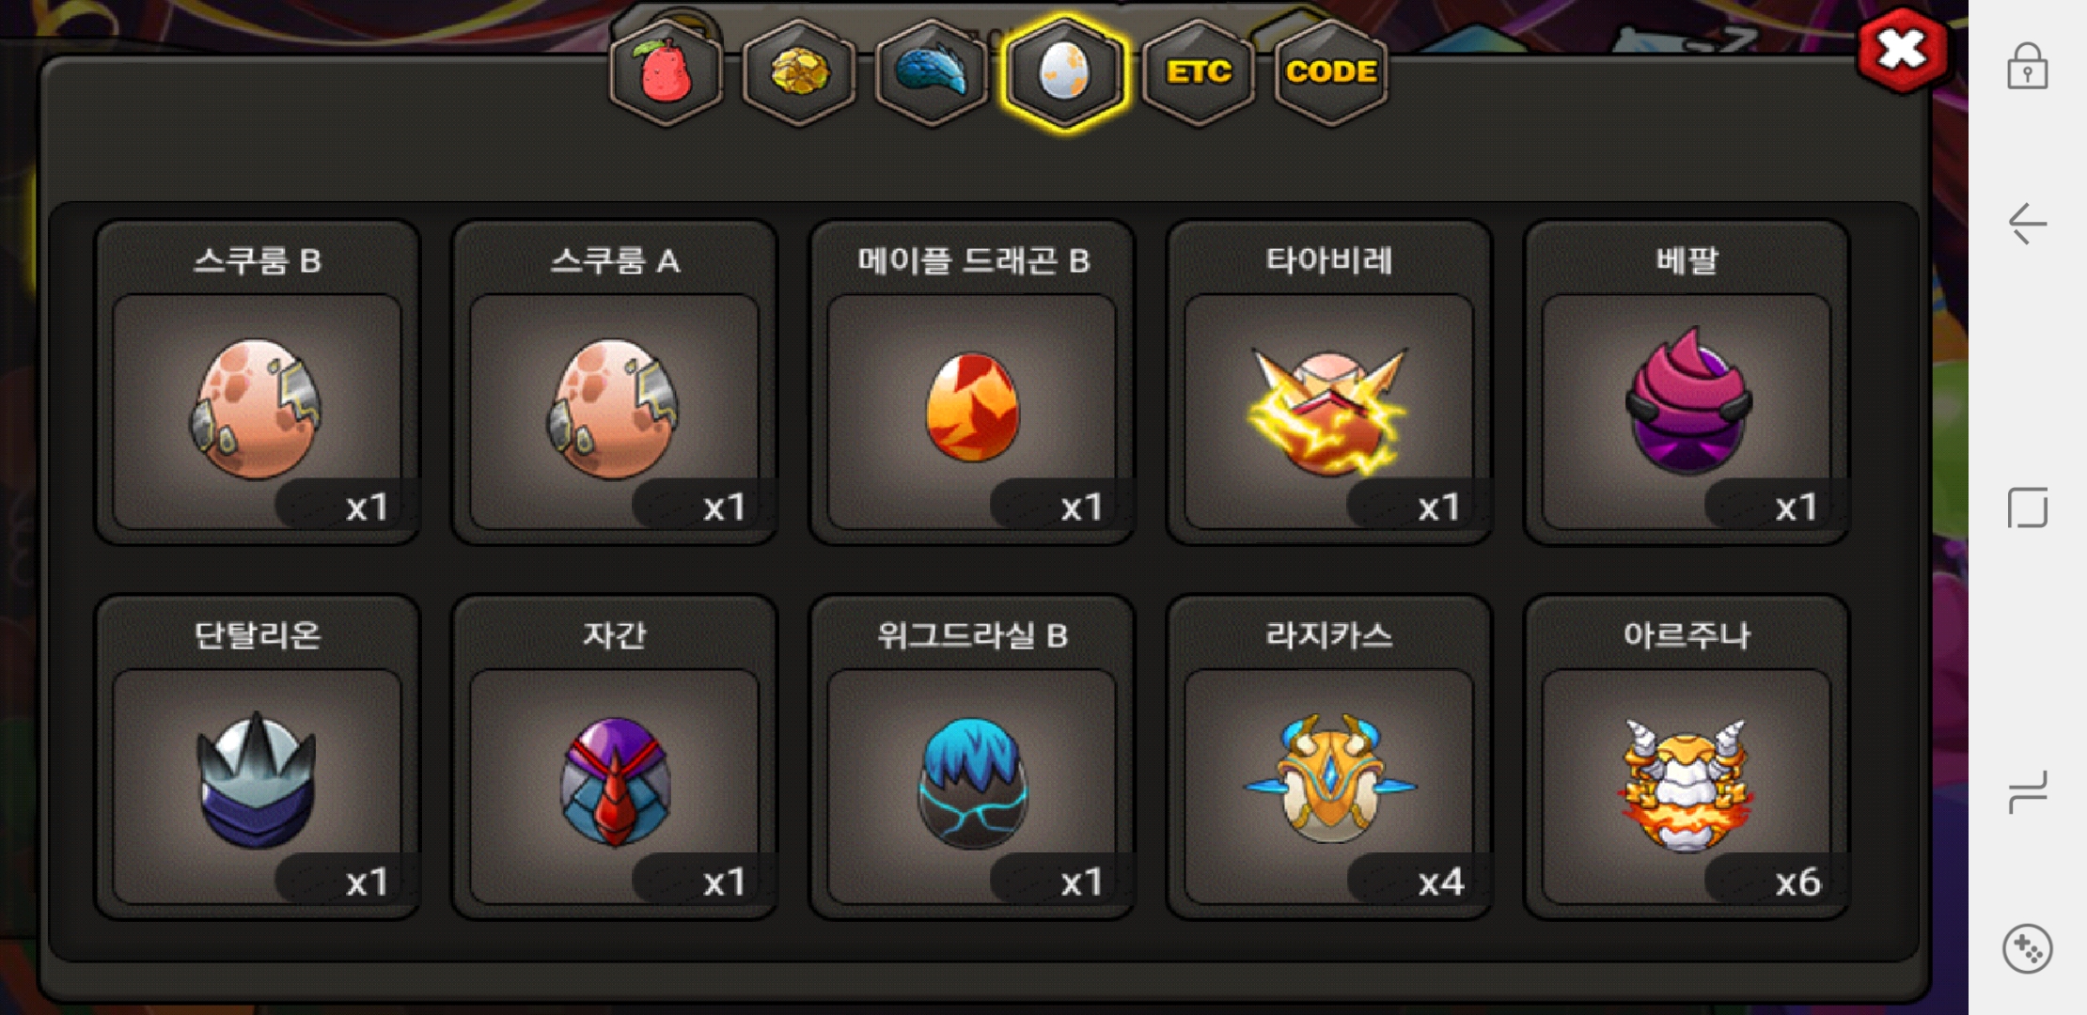
Task: Tap the lock icon in sidebar
Action: point(2028,66)
